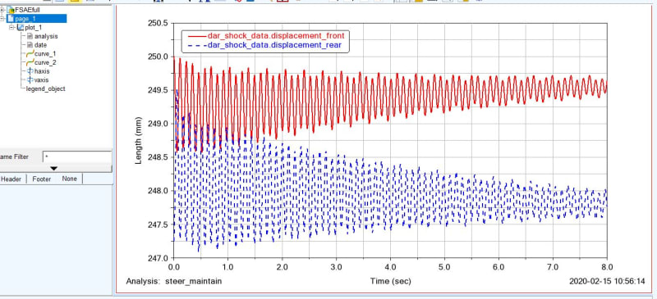Viewport: 657px width, 299px height.
Task: Select legend_object in the tree
Action: click(x=46, y=88)
